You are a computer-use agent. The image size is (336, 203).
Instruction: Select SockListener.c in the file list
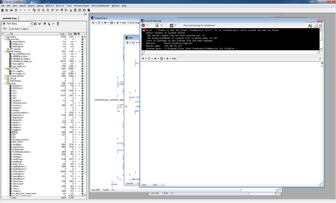(18, 171)
